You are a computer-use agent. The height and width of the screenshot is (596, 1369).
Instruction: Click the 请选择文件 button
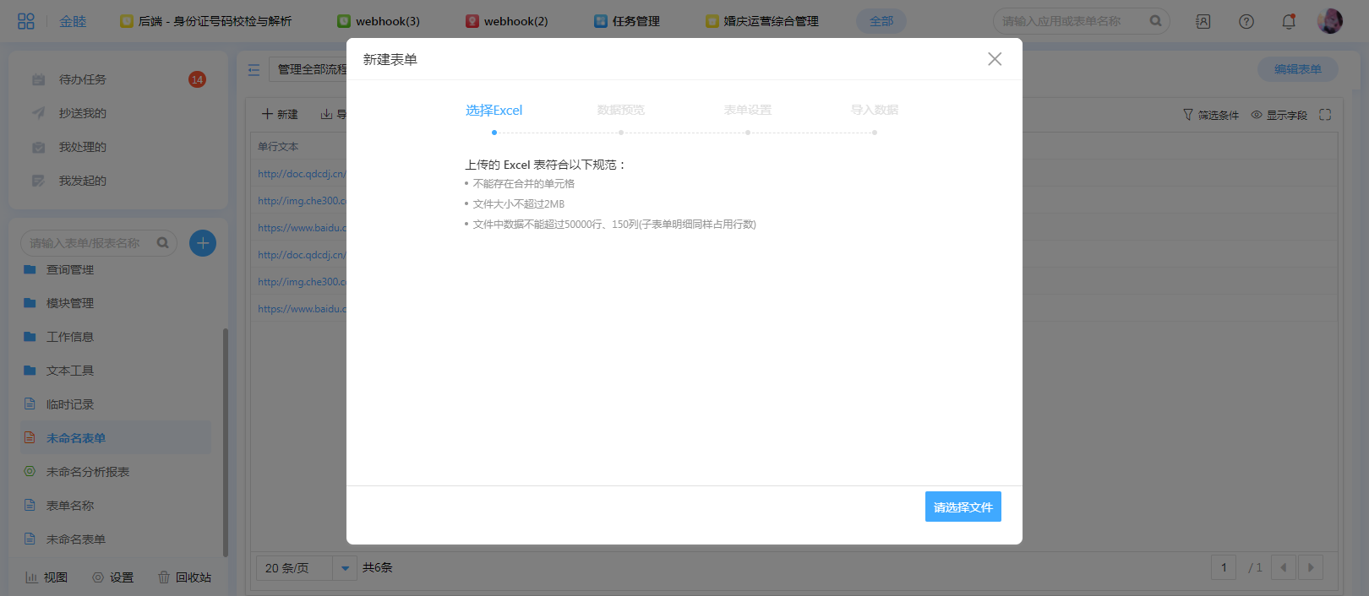[963, 507]
